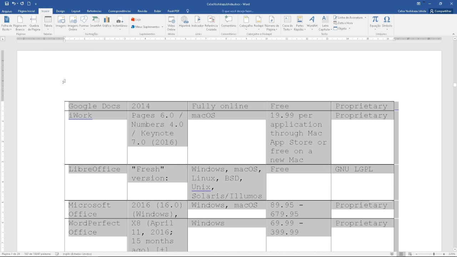The height and width of the screenshot is (257, 457).
Task: Open the Tabela insert menu
Action: tap(48, 24)
